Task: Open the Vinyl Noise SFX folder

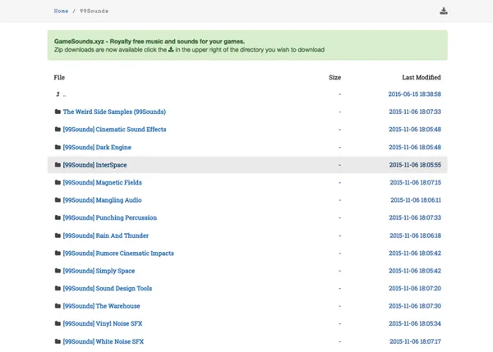Action: [x=102, y=323]
